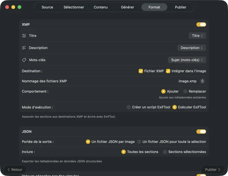Click the yellow minimize window button
The height and width of the screenshot is (176, 228).
13,7
